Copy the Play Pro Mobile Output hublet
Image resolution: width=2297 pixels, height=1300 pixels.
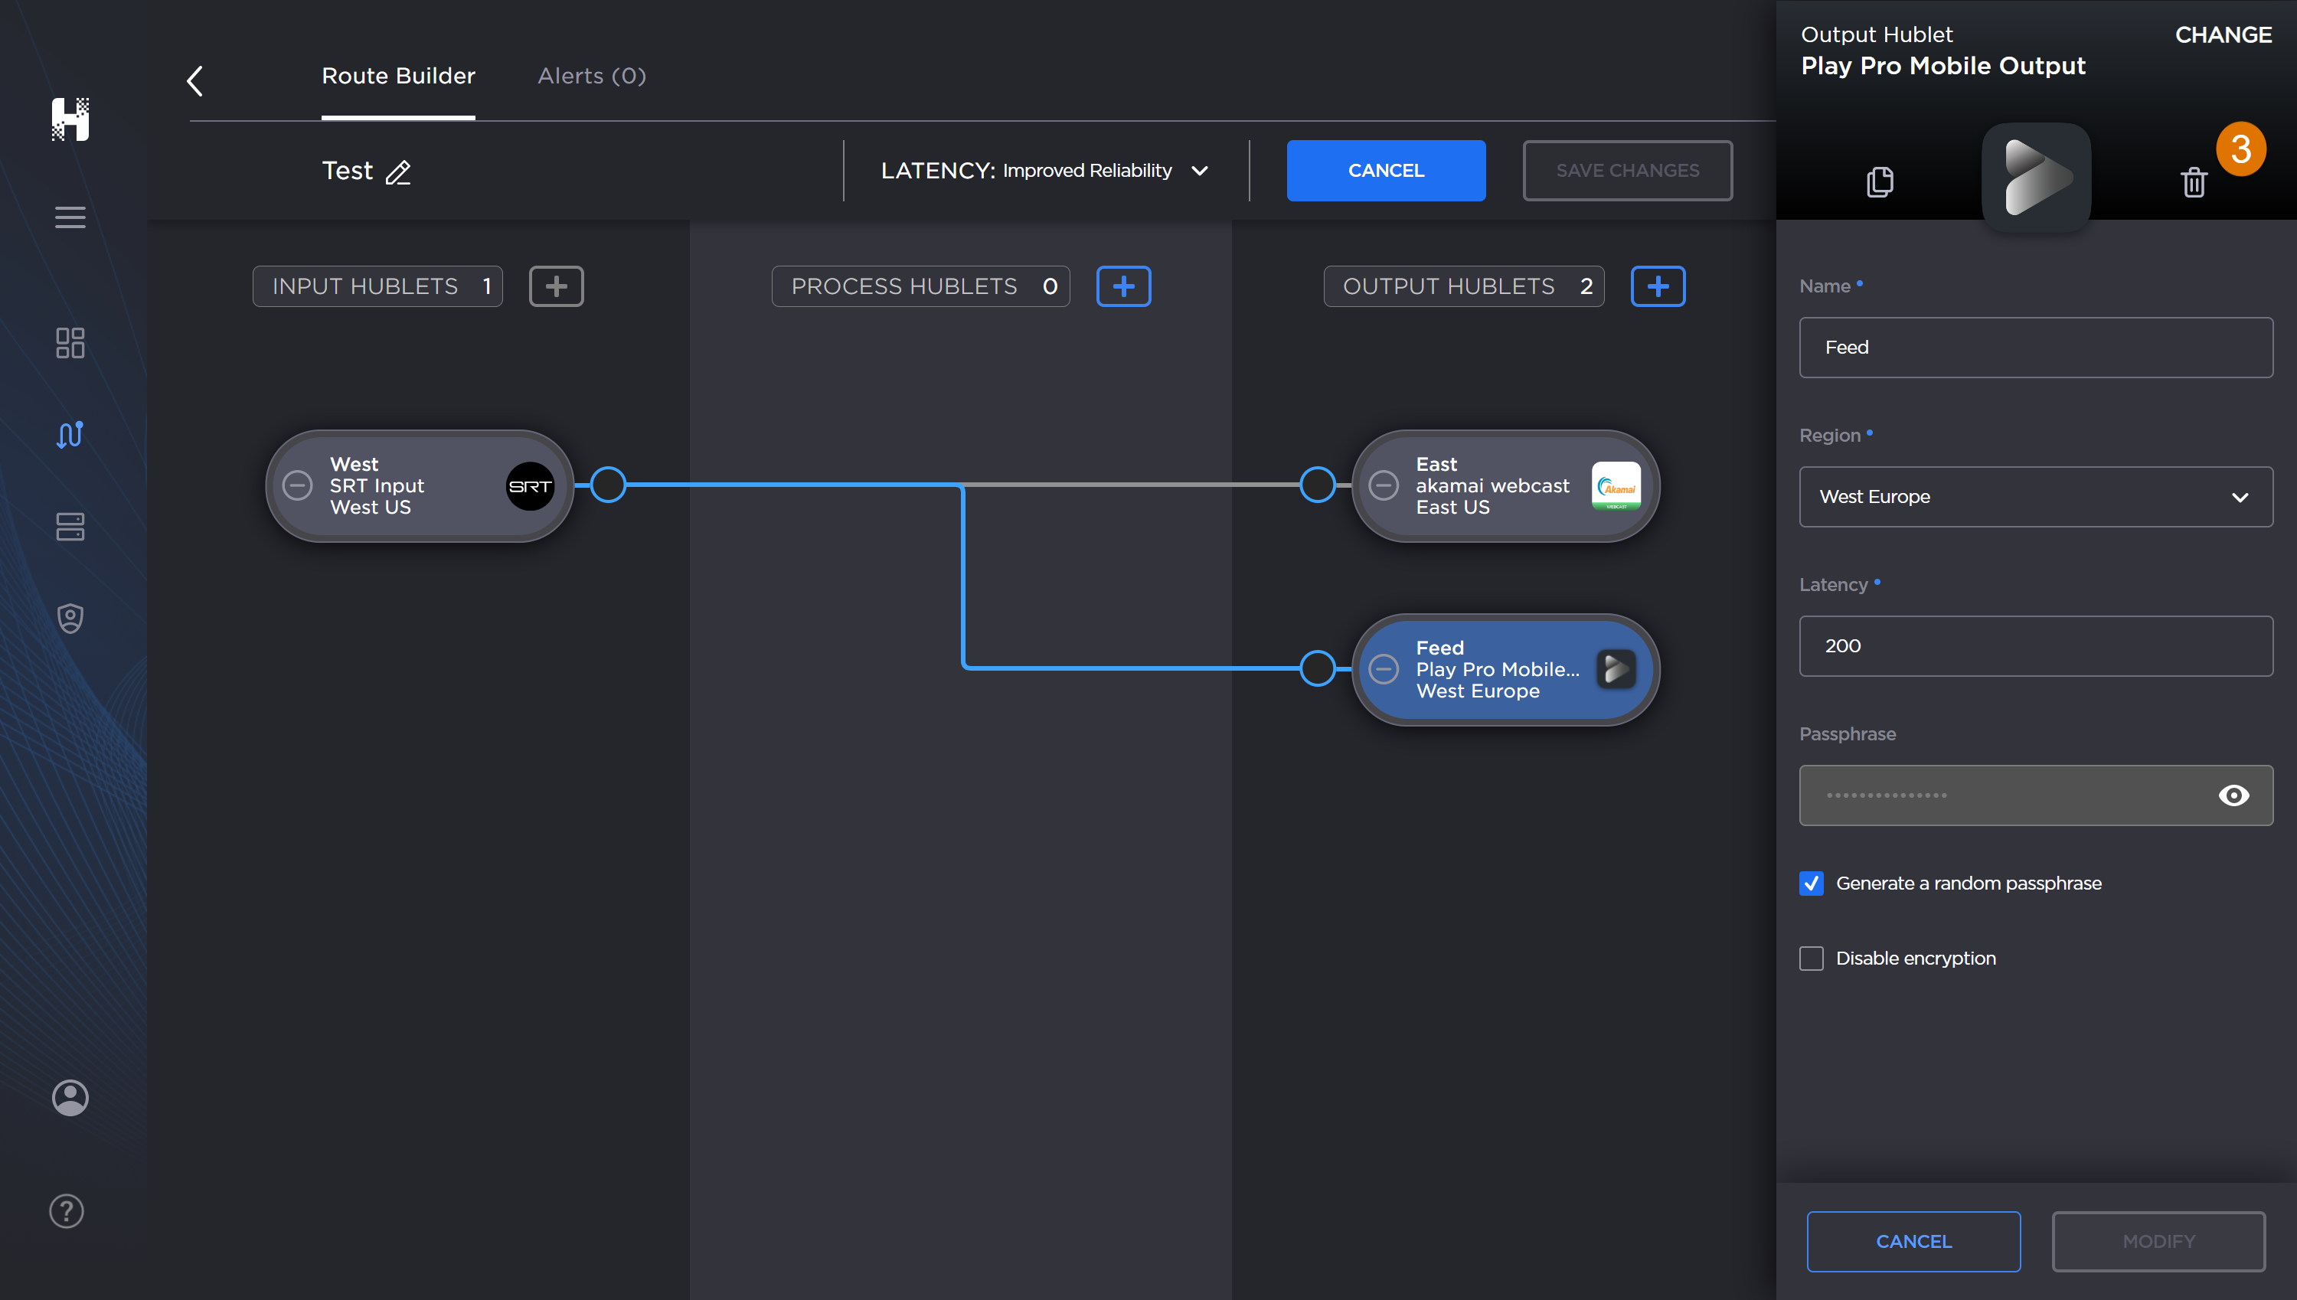pyautogui.click(x=1880, y=181)
